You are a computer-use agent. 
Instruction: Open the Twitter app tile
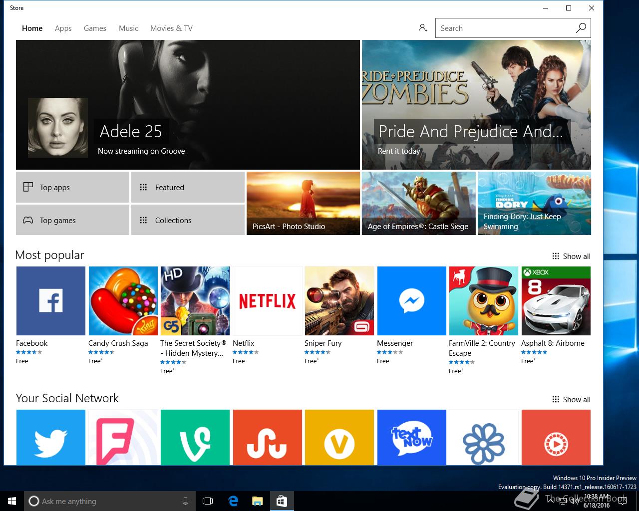point(50,438)
